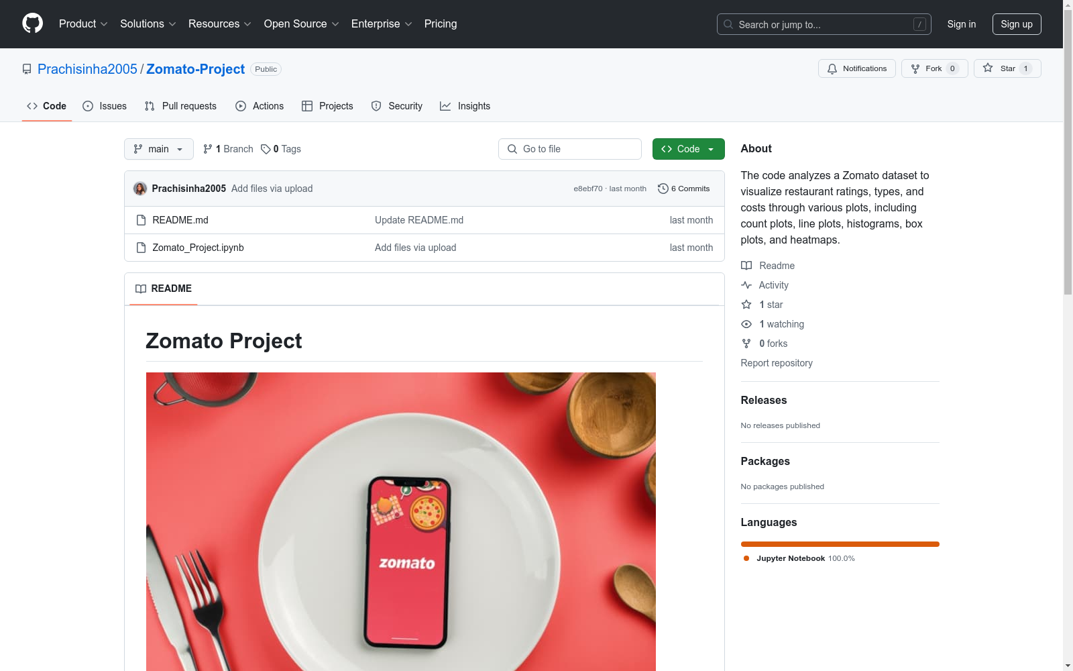Go to the Pricing page
Screen dimensions: 1073x671
point(441,23)
